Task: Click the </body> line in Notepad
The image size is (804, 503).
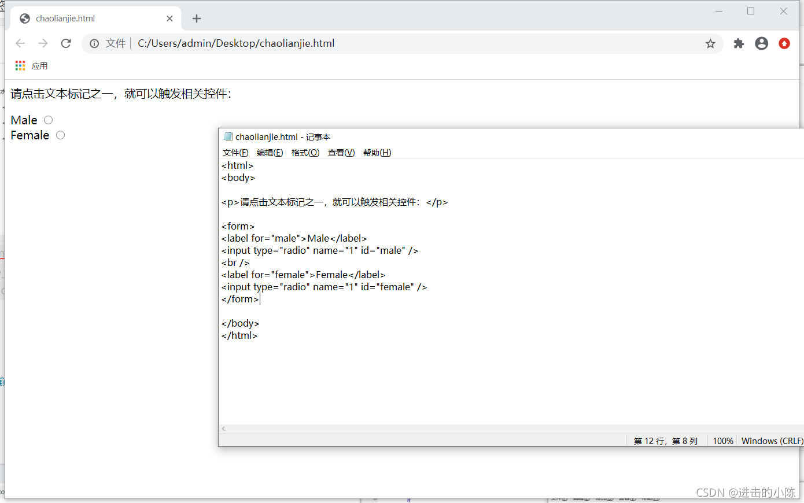Action: (x=240, y=323)
